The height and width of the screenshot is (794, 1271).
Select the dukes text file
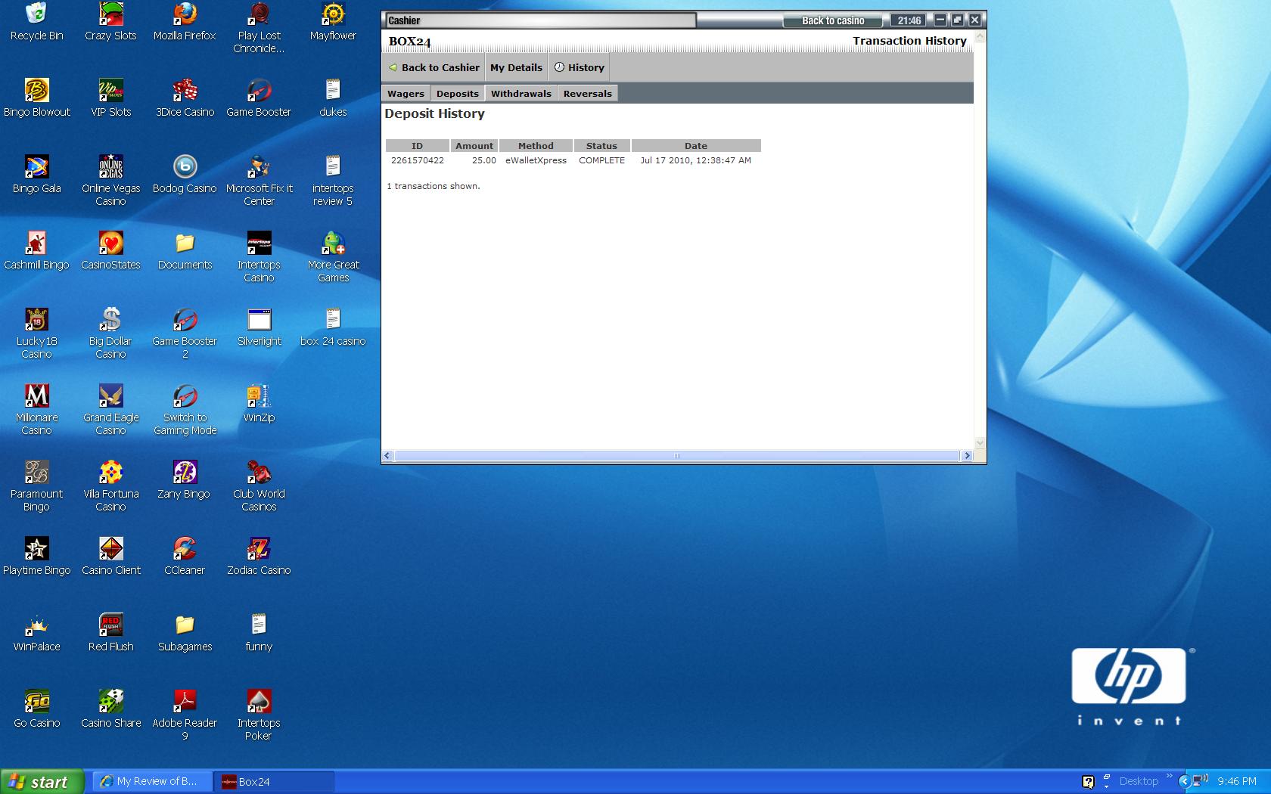point(333,98)
